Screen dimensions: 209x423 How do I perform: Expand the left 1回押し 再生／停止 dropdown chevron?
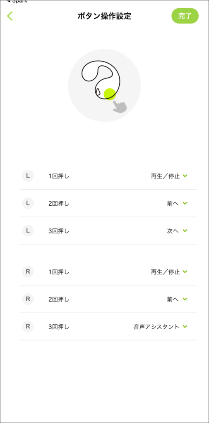point(185,176)
